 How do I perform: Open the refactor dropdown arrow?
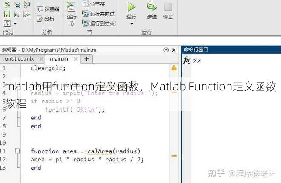[x=15, y=24]
